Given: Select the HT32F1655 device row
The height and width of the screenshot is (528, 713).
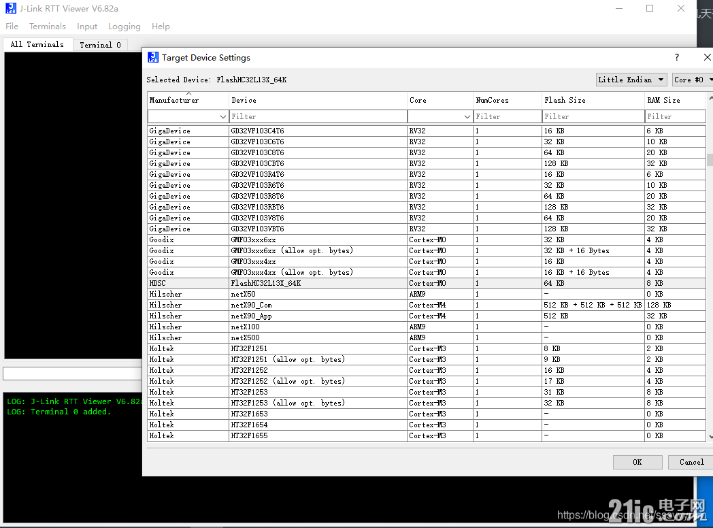Looking at the screenshot, I should [427, 436].
